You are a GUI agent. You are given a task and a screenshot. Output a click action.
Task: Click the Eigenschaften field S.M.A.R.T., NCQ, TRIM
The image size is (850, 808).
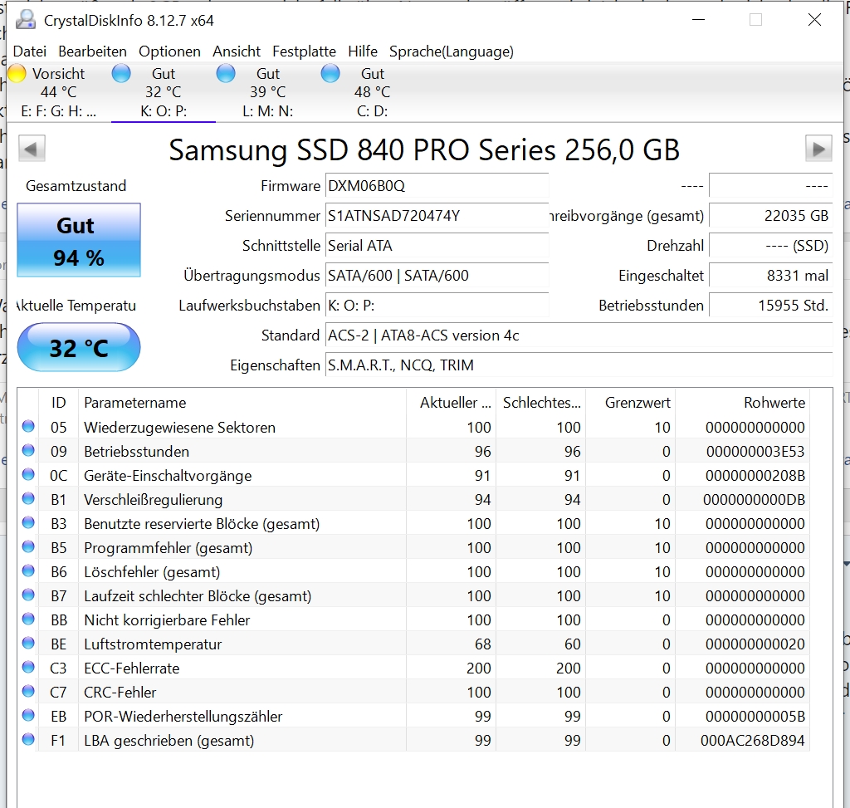tap(579, 365)
